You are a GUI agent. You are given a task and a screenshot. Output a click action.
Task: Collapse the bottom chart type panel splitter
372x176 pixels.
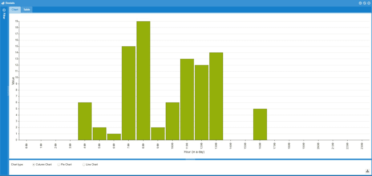[x=190, y=159]
